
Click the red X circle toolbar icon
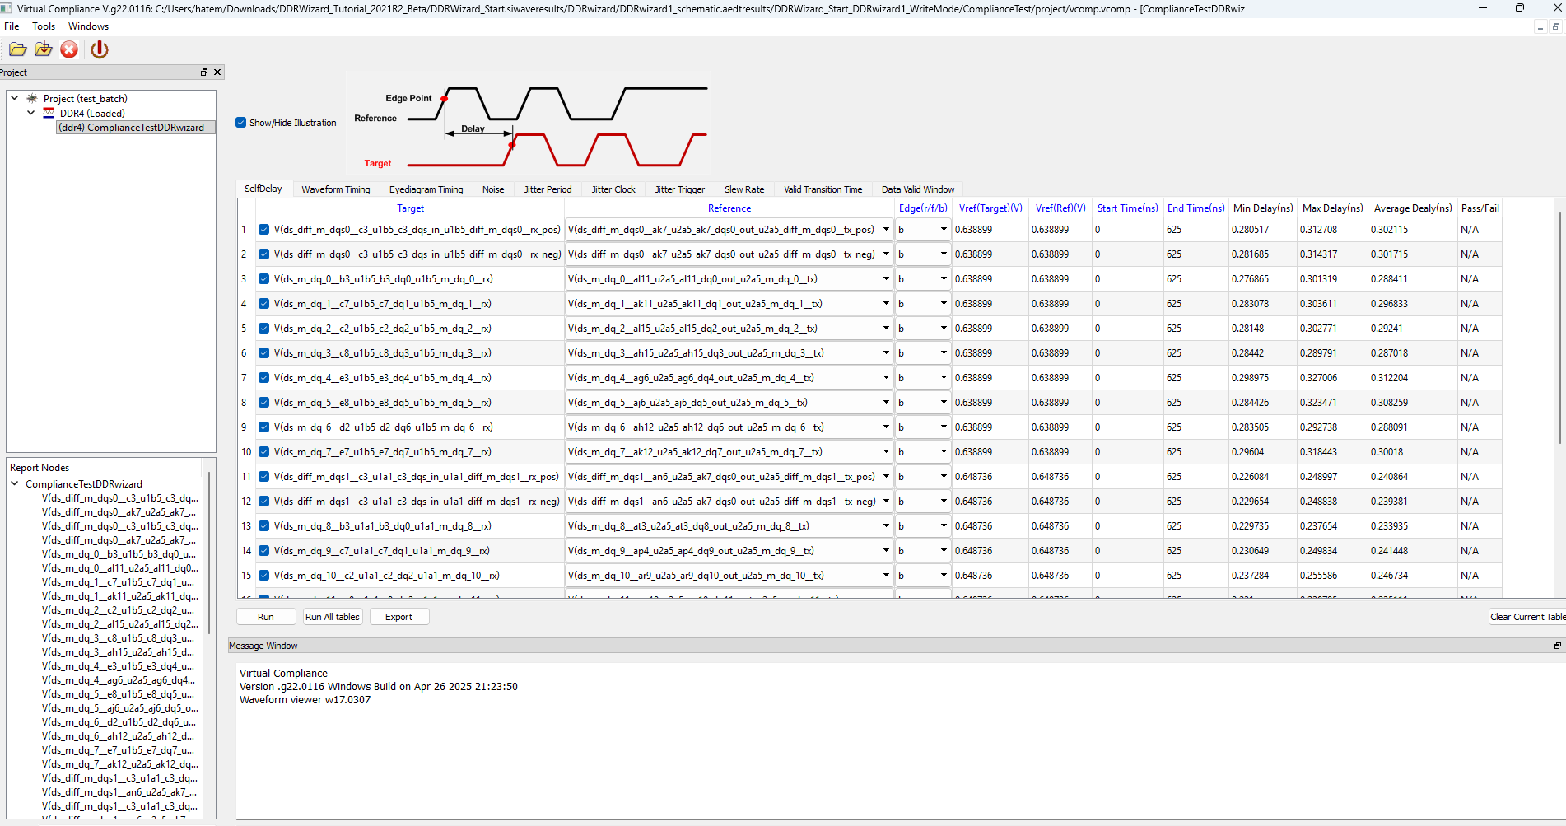point(69,49)
